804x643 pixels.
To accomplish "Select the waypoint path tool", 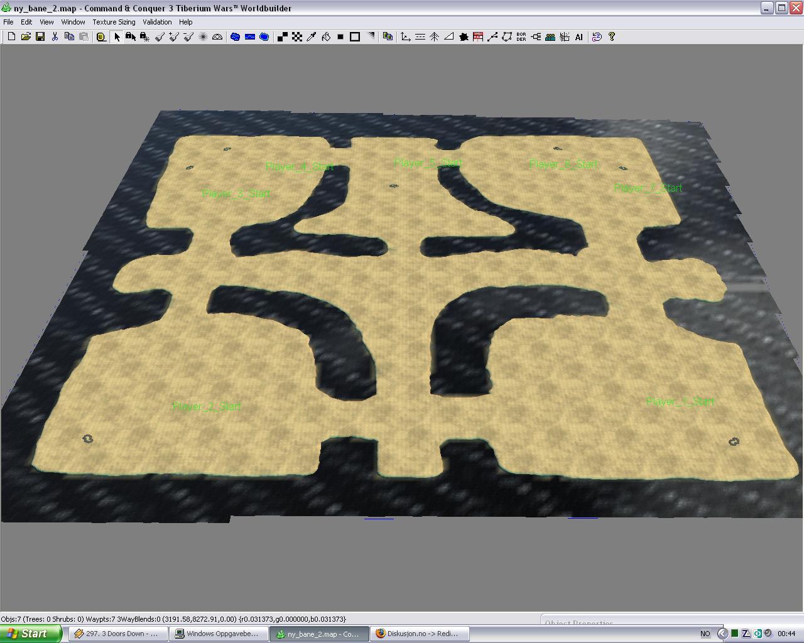I will pyautogui.click(x=492, y=37).
